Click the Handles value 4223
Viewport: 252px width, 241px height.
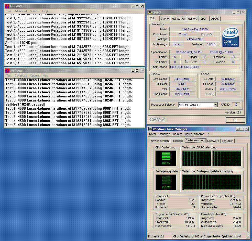[x=192, y=200]
